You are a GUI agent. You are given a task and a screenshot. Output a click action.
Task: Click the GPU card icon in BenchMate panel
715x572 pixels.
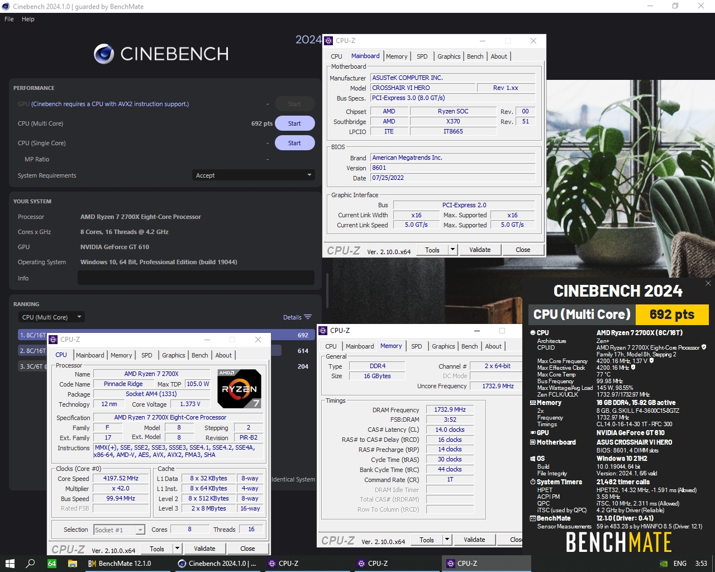pos(533,433)
